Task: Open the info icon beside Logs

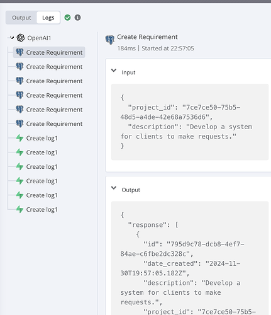Action: pyautogui.click(x=77, y=18)
